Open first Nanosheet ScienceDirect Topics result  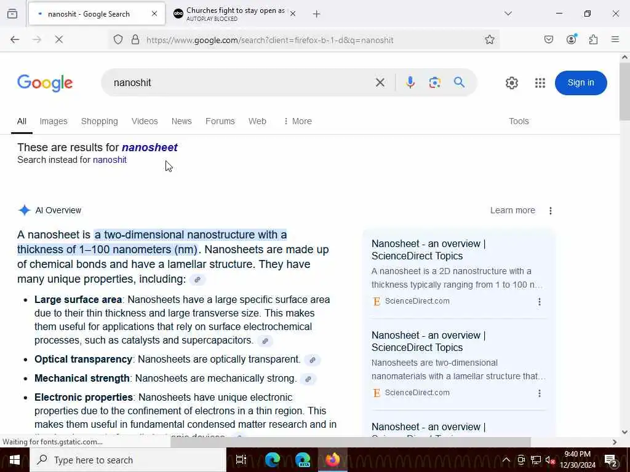(x=428, y=250)
